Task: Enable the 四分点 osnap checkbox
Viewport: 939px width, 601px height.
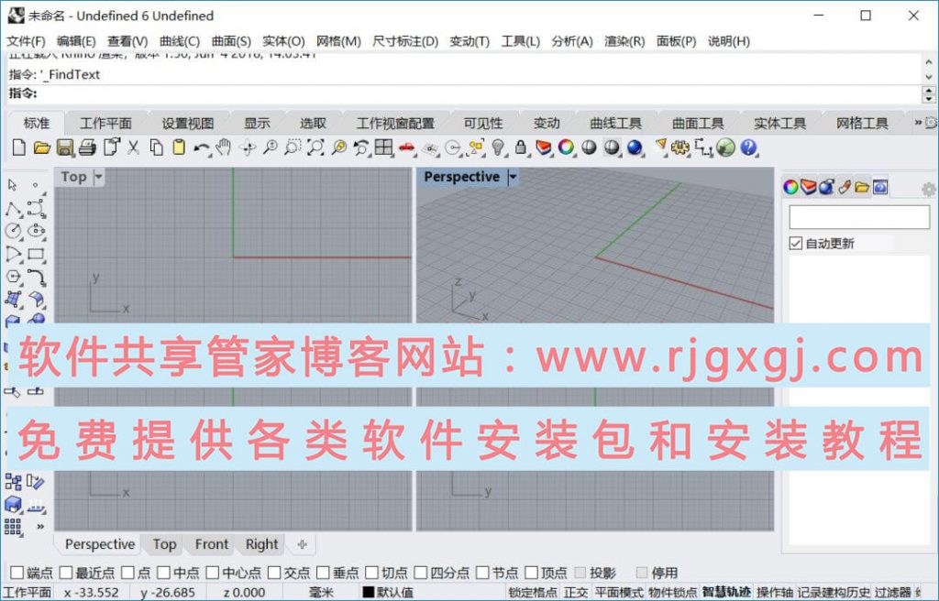Action: (421, 573)
